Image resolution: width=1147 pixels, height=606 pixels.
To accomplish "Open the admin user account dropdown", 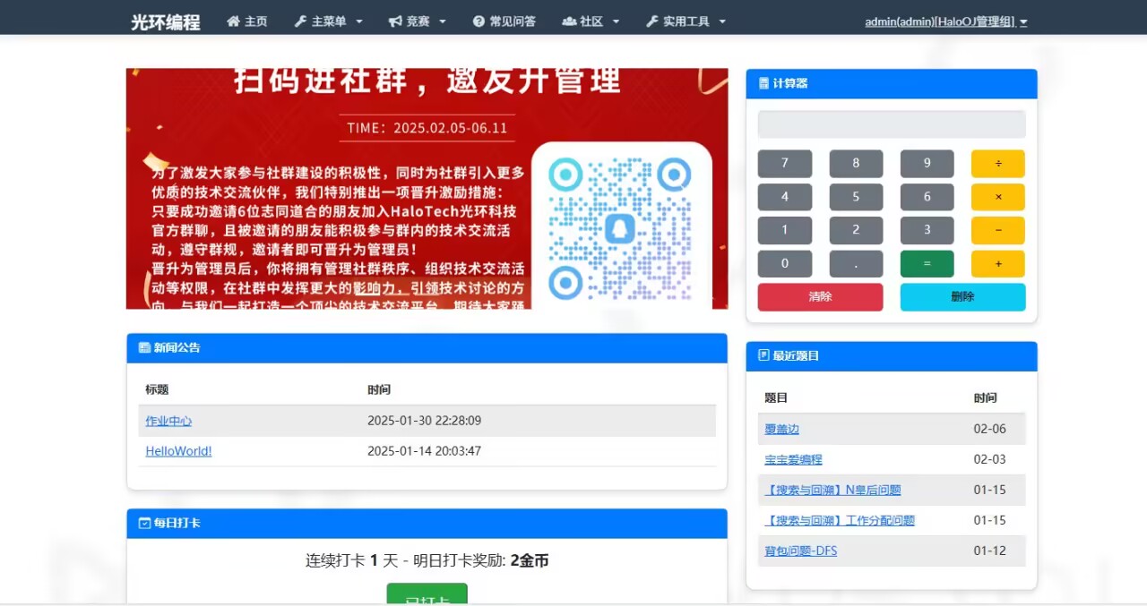I will point(946,21).
